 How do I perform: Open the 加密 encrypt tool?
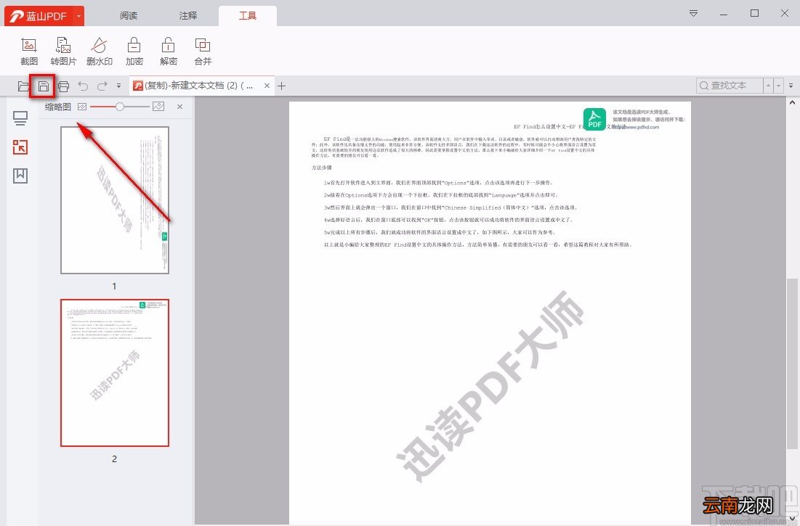click(x=134, y=52)
